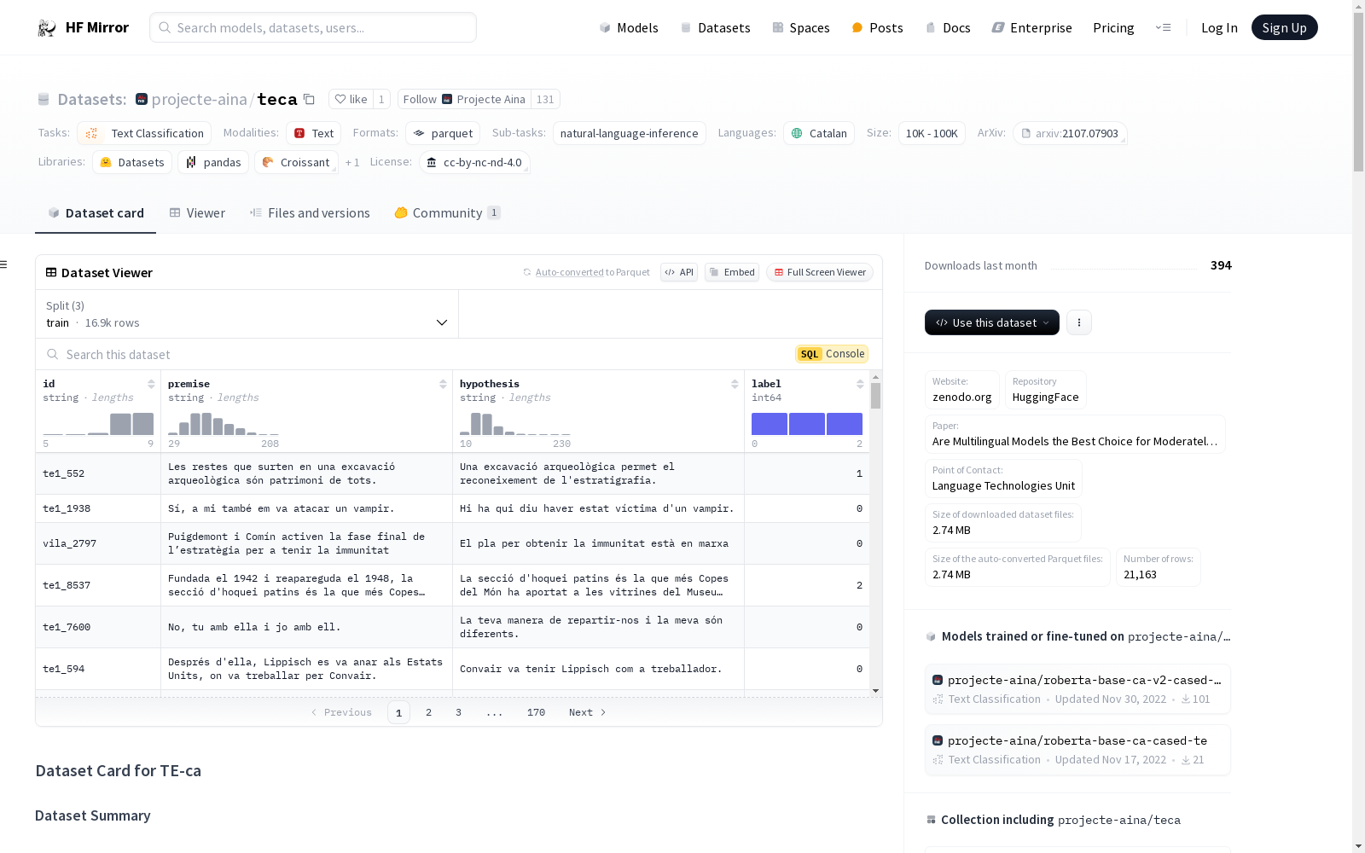Open the roberta-base-ca-cased-te model card
1365x853 pixels.
(x=1077, y=750)
